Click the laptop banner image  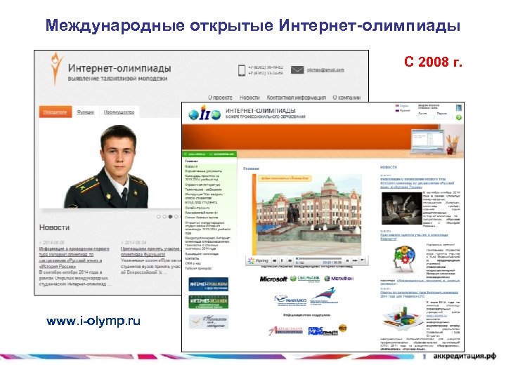coord(427,141)
